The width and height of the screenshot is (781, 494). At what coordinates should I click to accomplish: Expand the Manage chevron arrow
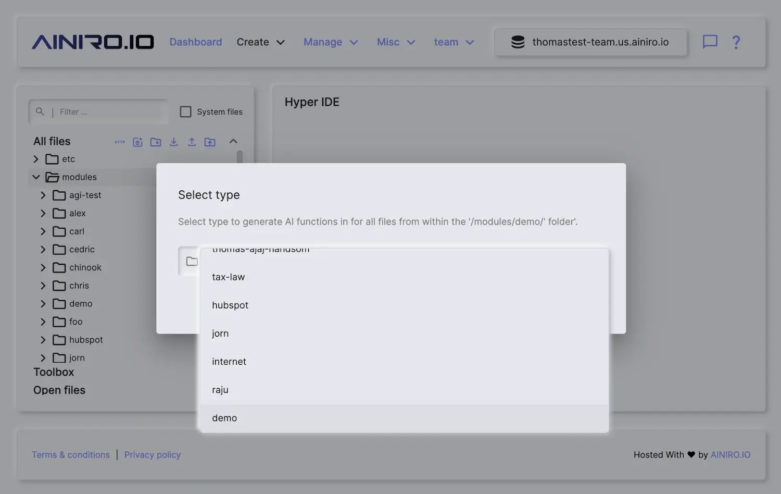(354, 43)
